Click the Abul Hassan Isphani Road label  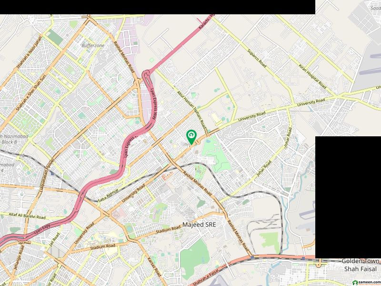click(x=191, y=110)
